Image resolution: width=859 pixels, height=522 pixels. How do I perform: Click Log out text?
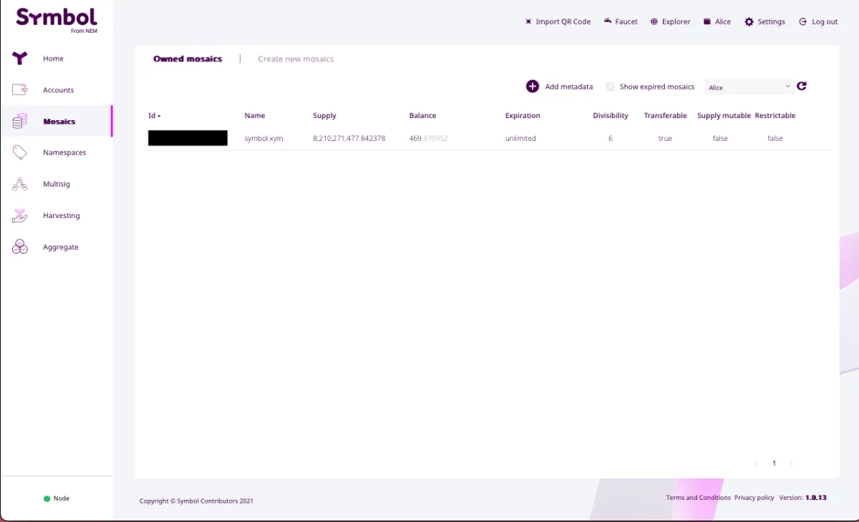pos(825,21)
